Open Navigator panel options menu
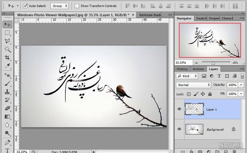Image resolution: width=247 pixels, height=153 pixels. pyautogui.click(x=242, y=18)
